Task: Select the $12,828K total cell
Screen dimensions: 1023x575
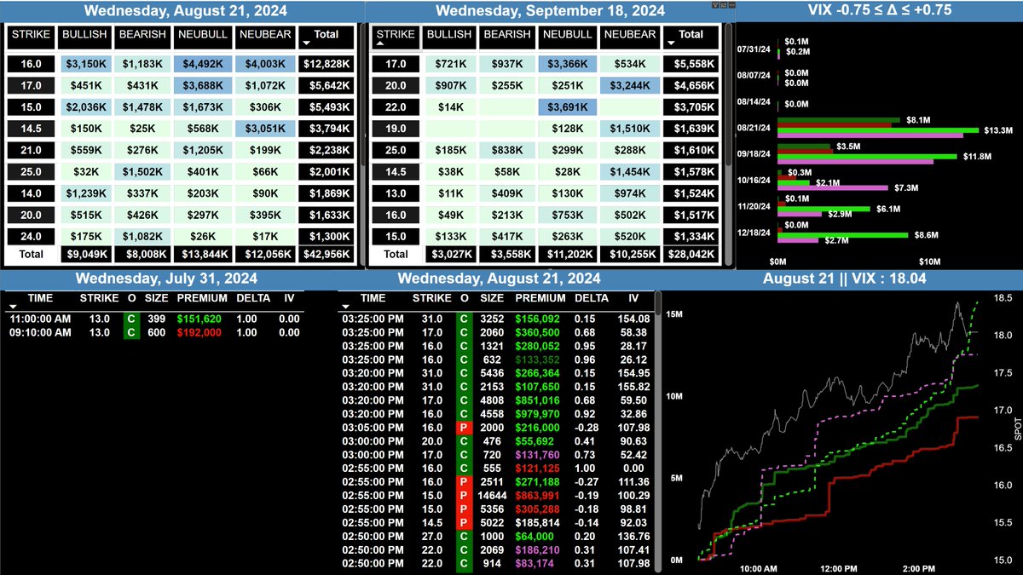Action: 327,63
